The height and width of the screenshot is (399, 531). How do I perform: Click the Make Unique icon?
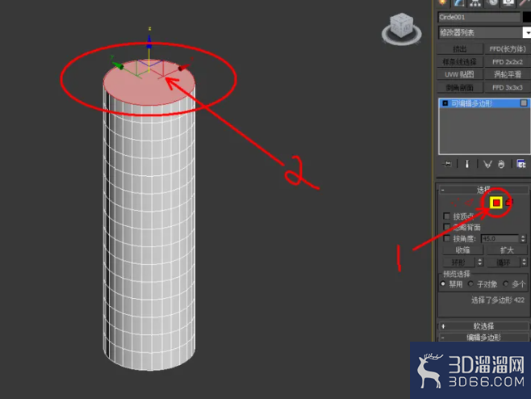click(x=487, y=165)
